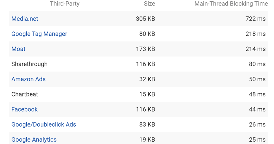Click Sharethrough's 80 ms blocking time
This screenshot has width=274, height=144.
(257, 64)
